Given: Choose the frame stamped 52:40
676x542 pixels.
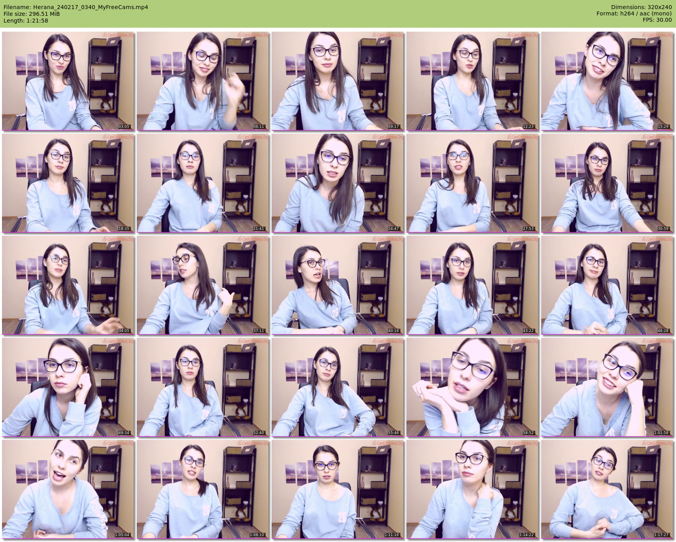Looking at the screenshot, I should tap(203, 387).
